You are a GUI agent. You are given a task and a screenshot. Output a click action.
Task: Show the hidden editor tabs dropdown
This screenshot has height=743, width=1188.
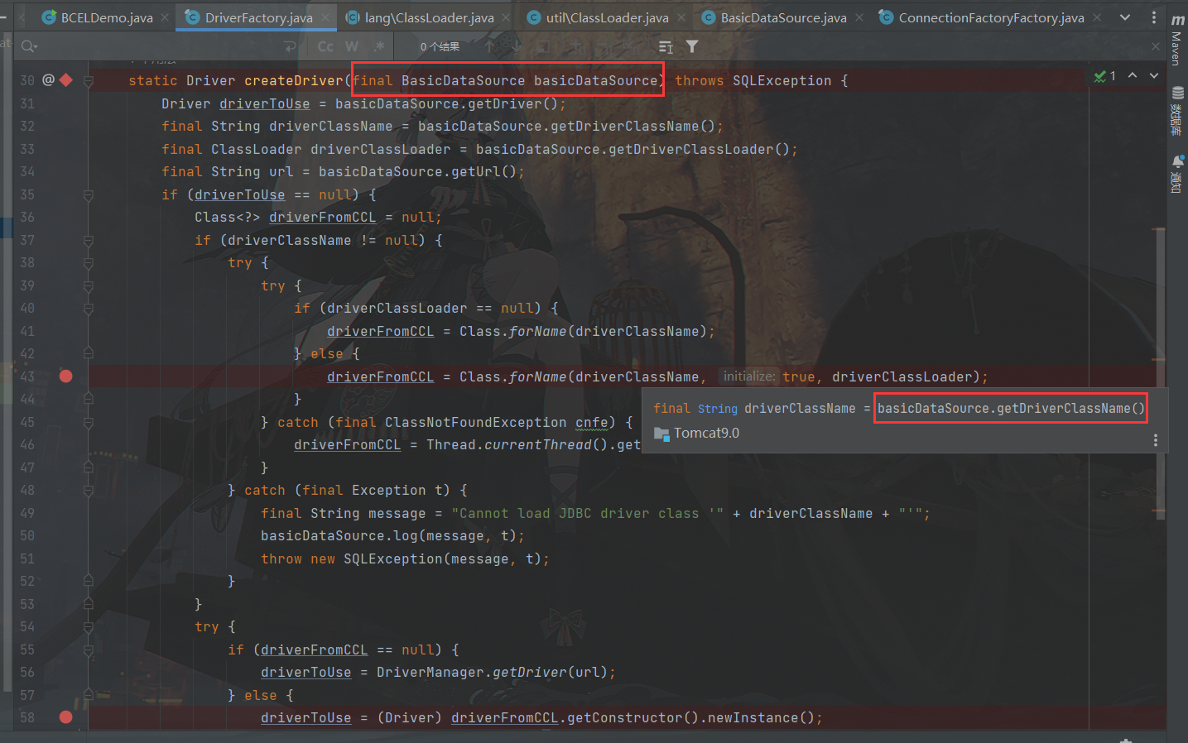point(1125,17)
